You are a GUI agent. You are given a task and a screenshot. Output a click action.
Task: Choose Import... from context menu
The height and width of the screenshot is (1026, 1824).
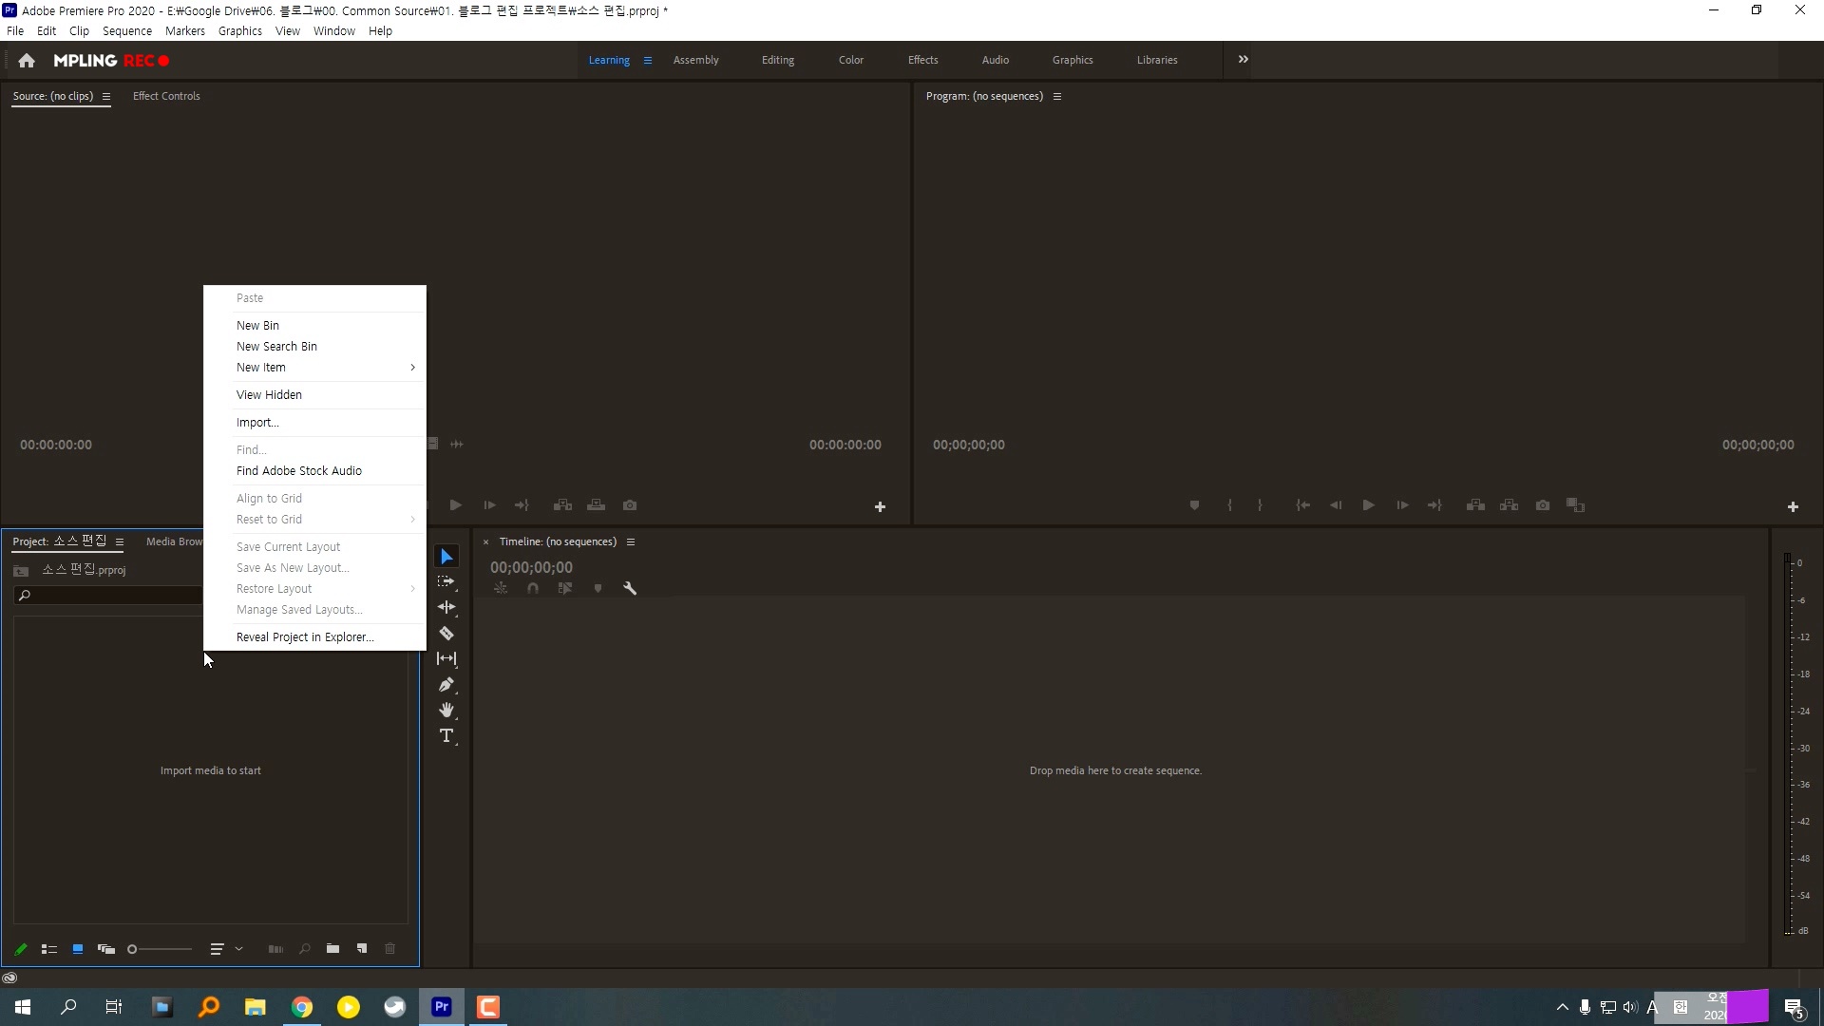[257, 423]
